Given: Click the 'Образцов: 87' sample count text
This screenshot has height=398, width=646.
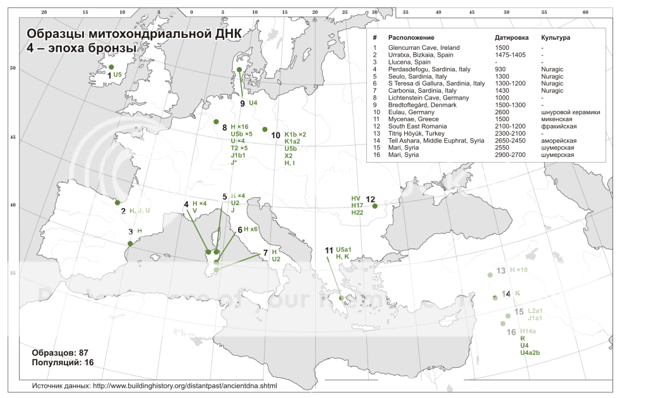Looking at the screenshot, I should tap(60, 351).
